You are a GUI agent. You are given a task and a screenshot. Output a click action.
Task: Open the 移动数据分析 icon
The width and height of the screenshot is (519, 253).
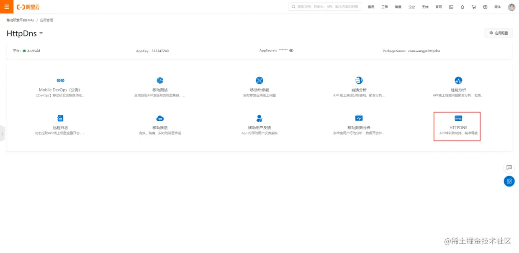pyautogui.click(x=359, y=118)
